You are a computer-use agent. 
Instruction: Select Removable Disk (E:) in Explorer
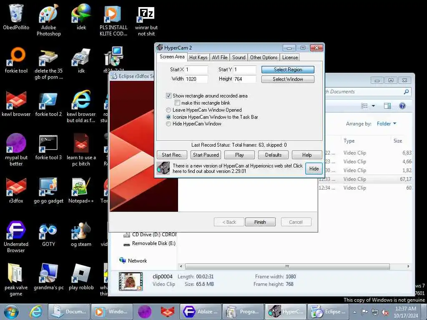point(150,243)
